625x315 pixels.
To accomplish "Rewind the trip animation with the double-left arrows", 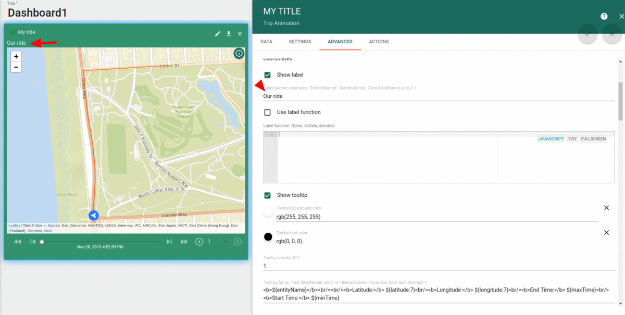I will 18,242.
